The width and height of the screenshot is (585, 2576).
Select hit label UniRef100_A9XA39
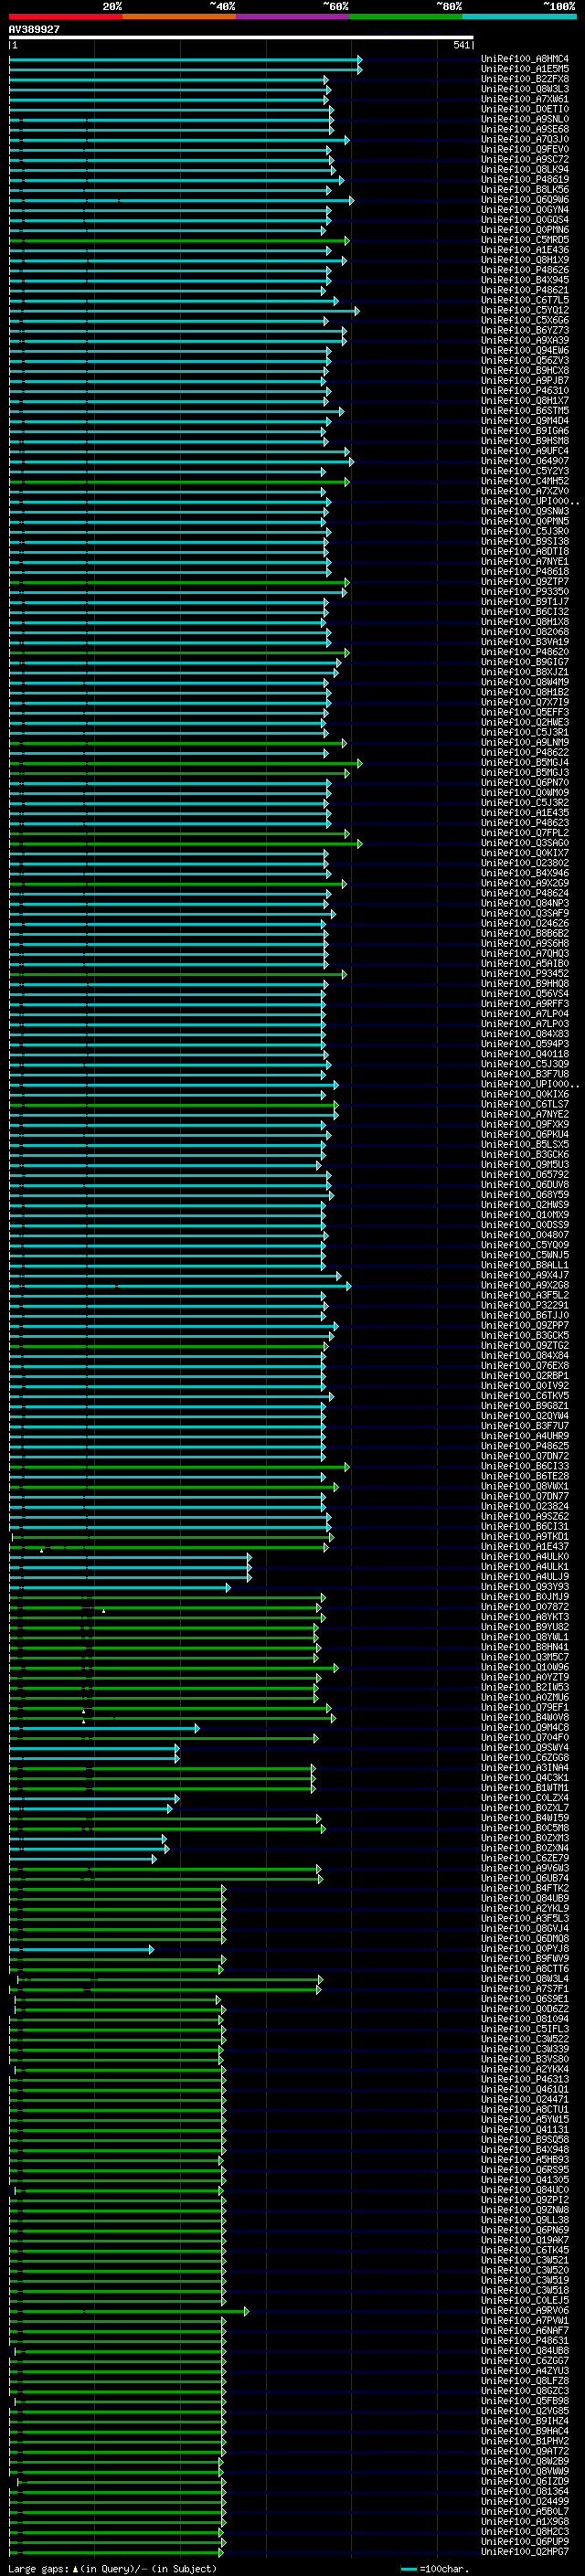[x=525, y=340]
